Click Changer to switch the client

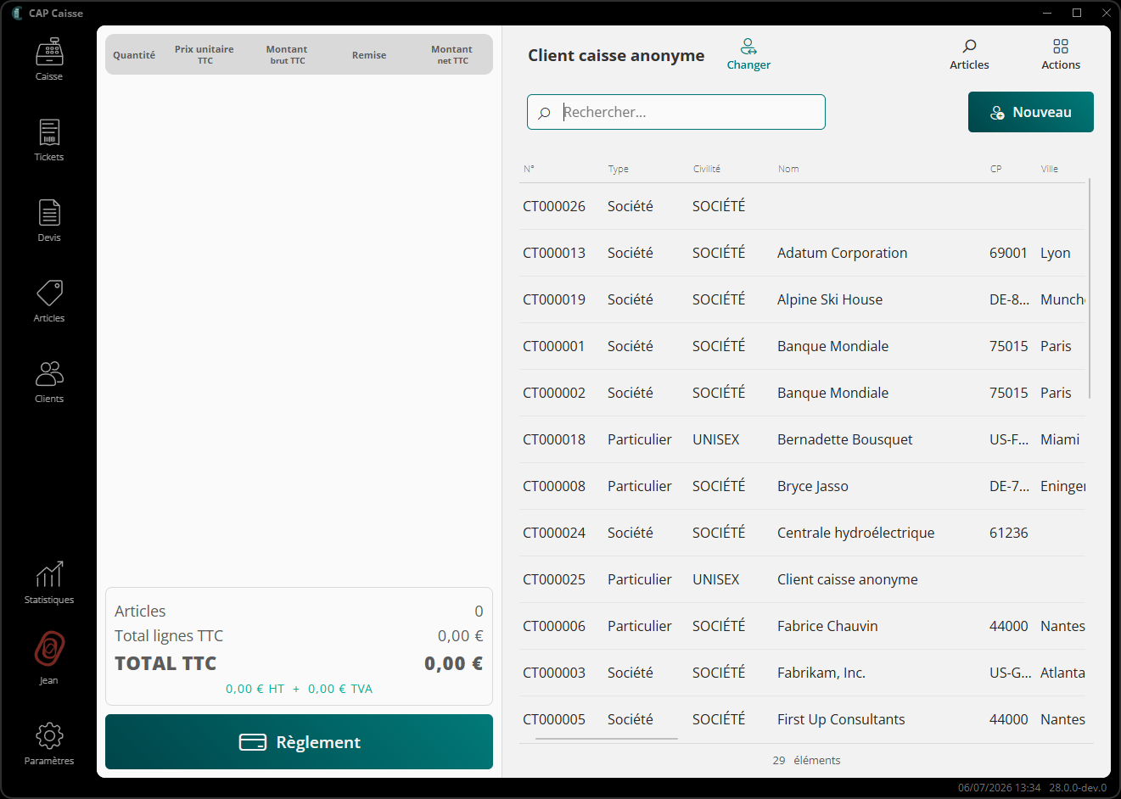(748, 54)
